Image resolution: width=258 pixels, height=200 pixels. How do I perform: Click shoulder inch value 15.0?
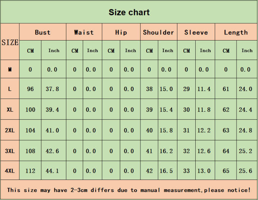click(x=166, y=89)
